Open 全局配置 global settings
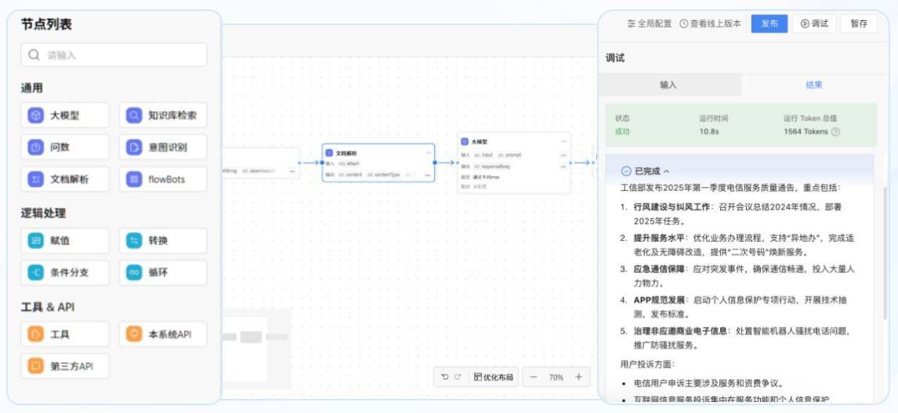The height and width of the screenshot is (413, 898). click(x=650, y=23)
